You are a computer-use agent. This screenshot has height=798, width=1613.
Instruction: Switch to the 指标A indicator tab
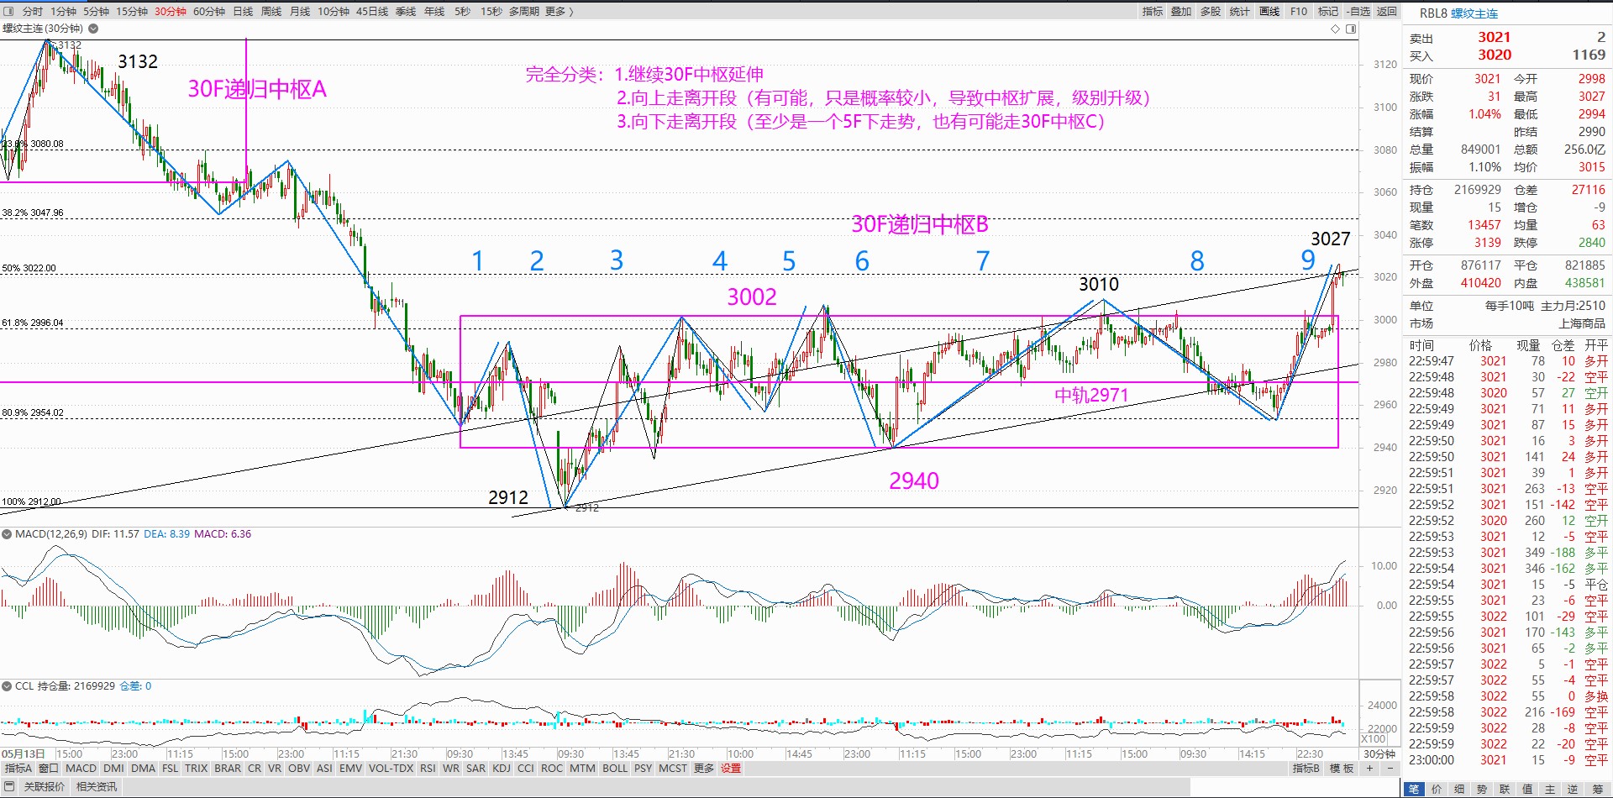pyautogui.click(x=18, y=769)
